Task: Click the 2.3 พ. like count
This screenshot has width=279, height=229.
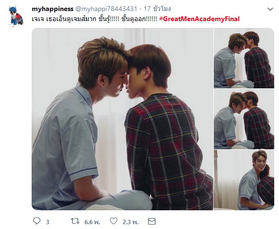Action: [130, 222]
